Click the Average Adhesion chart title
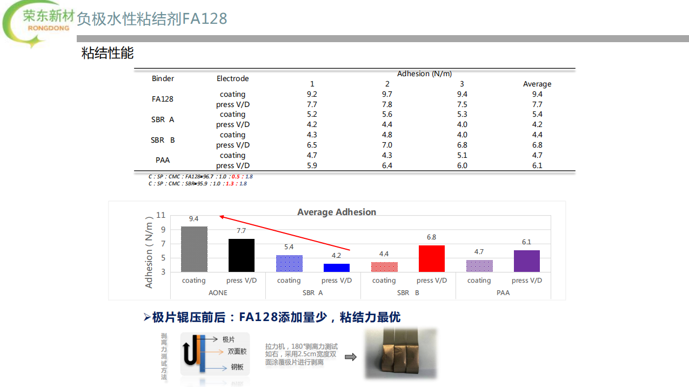Image resolution: width=689 pixels, height=387 pixels. (337, 212)
